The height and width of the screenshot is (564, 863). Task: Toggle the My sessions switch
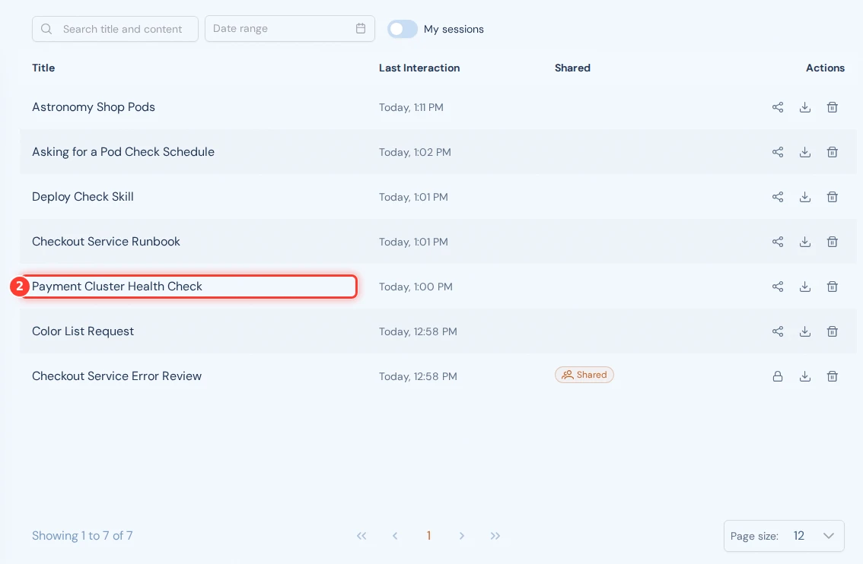(x=403, y=29)
